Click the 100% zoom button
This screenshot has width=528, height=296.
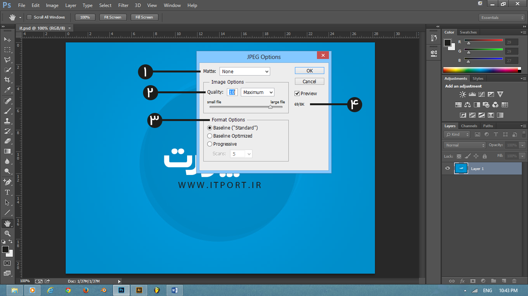(x=85, y=17)
